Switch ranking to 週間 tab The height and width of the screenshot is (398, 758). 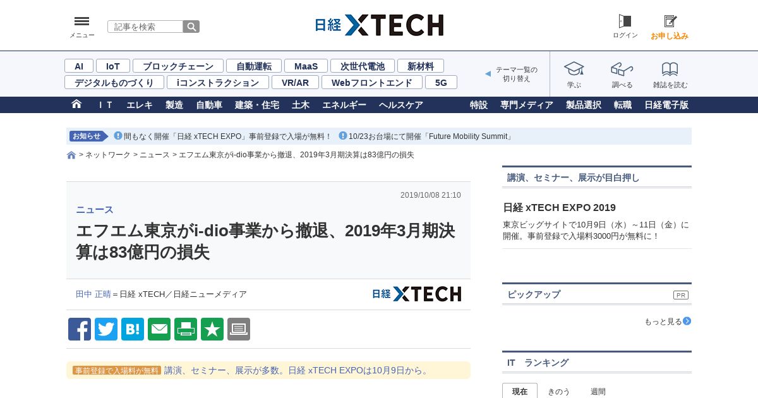pos(598,391)
